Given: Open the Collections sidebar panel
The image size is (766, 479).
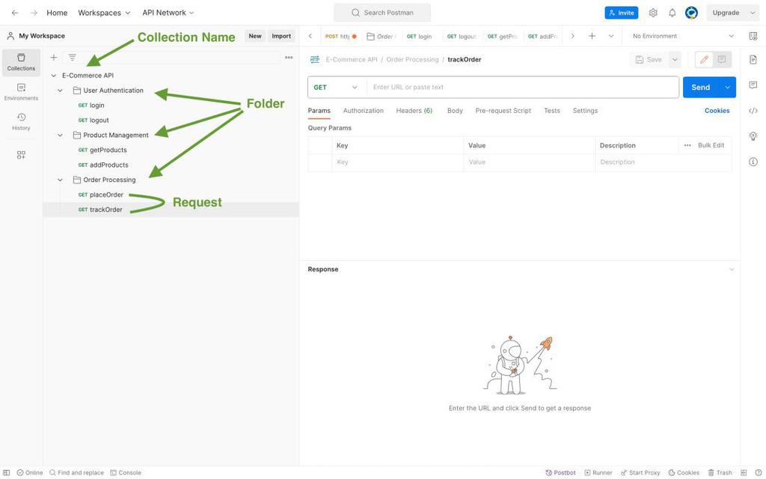Looking at the screenshot, I should click(x=21, y=62).
